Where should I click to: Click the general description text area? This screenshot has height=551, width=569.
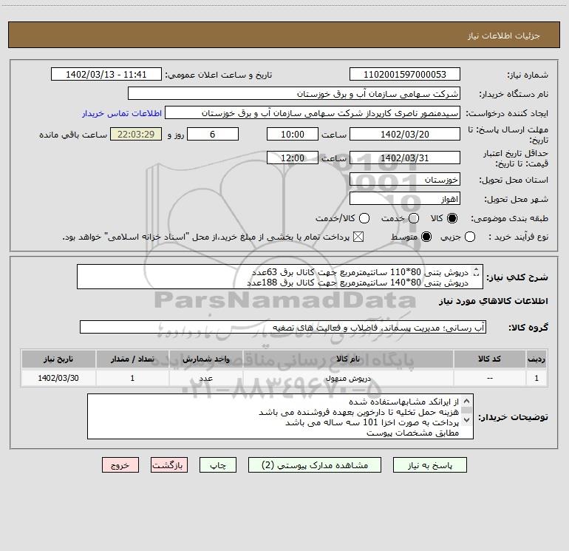[280, 277]
